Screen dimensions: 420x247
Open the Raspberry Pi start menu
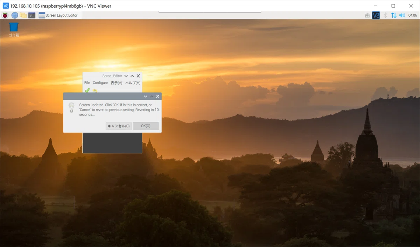(x=5, y=15)
